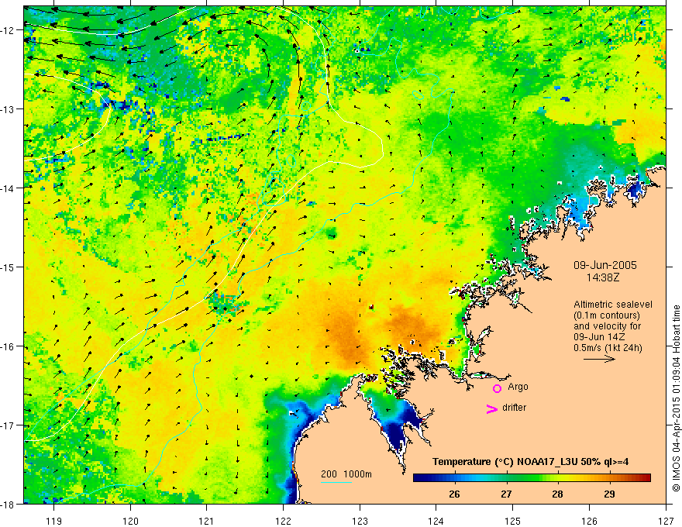Click the 'Argo' legend label
This screenshot has height=527, width=682.
(x=518, y=387)
